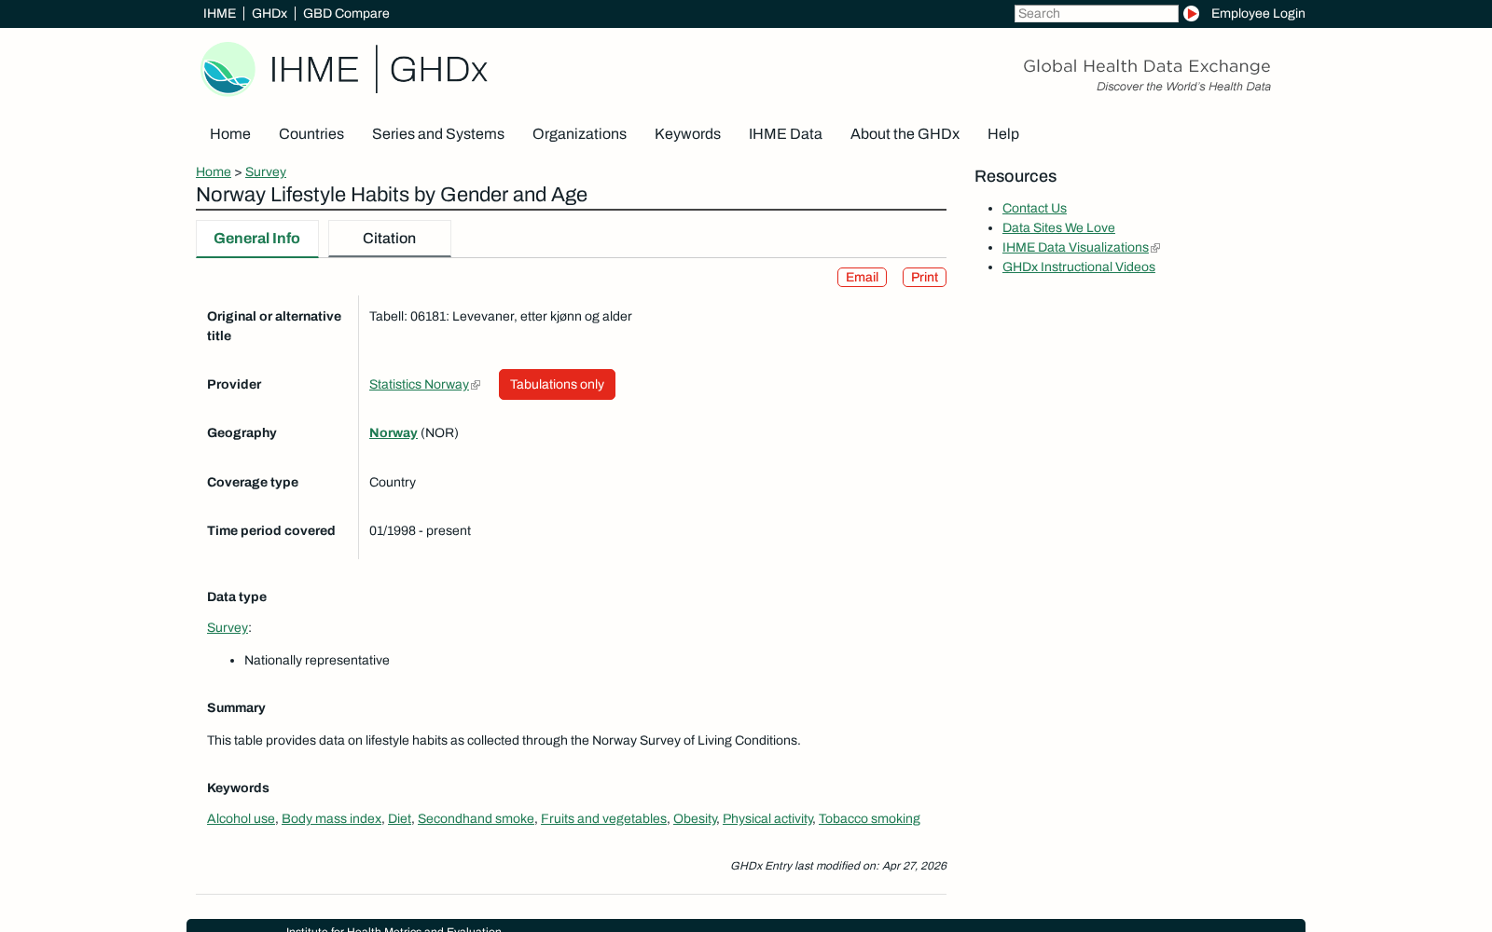Open Physical activity keyword link

click(767, 819)
